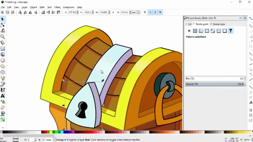Viewport: 253px width, 142px height.
Task: Open the File menu
Action: pos(3,7)
